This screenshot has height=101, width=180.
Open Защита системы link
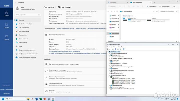coord(80,28)
